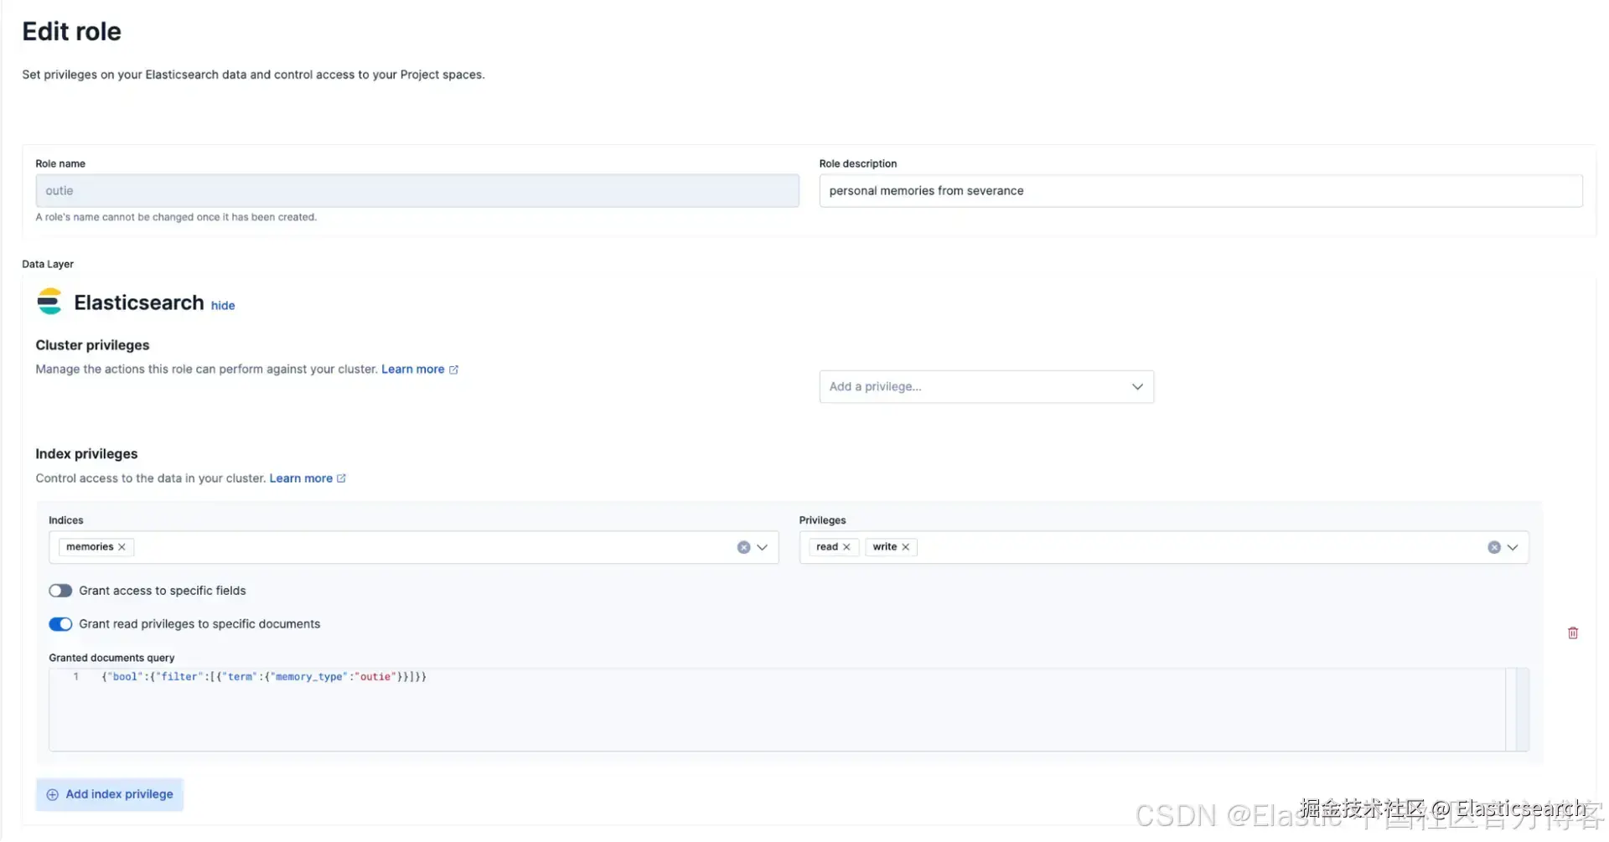Open Learn more for index privileges
The height and width of the screenshot is (842, 1609).
(301, 478)
